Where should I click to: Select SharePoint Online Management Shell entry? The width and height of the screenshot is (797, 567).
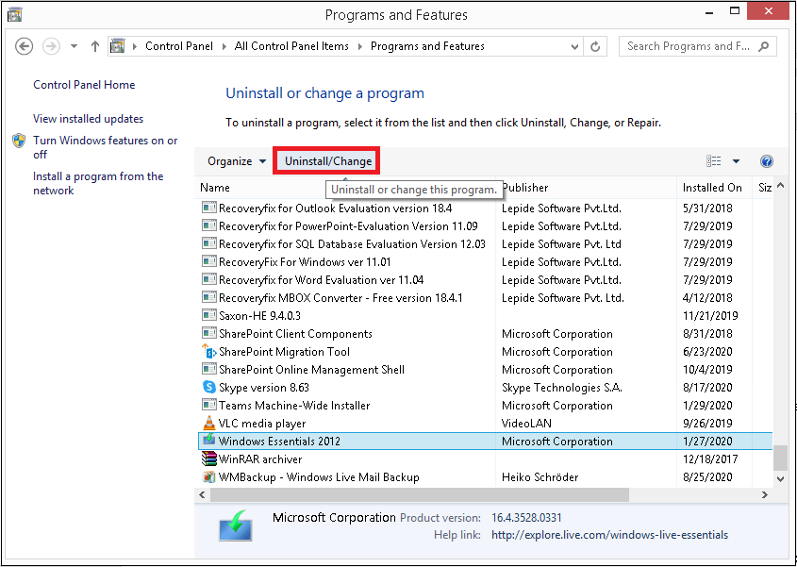(x=311, y=370)
